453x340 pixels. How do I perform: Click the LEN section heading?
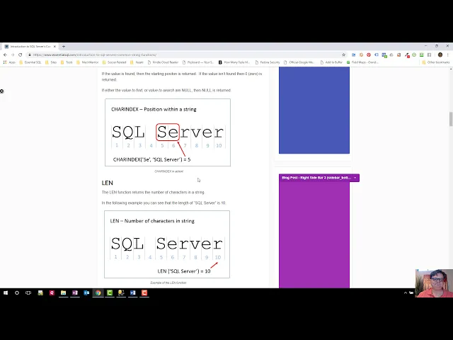[107, 183]
